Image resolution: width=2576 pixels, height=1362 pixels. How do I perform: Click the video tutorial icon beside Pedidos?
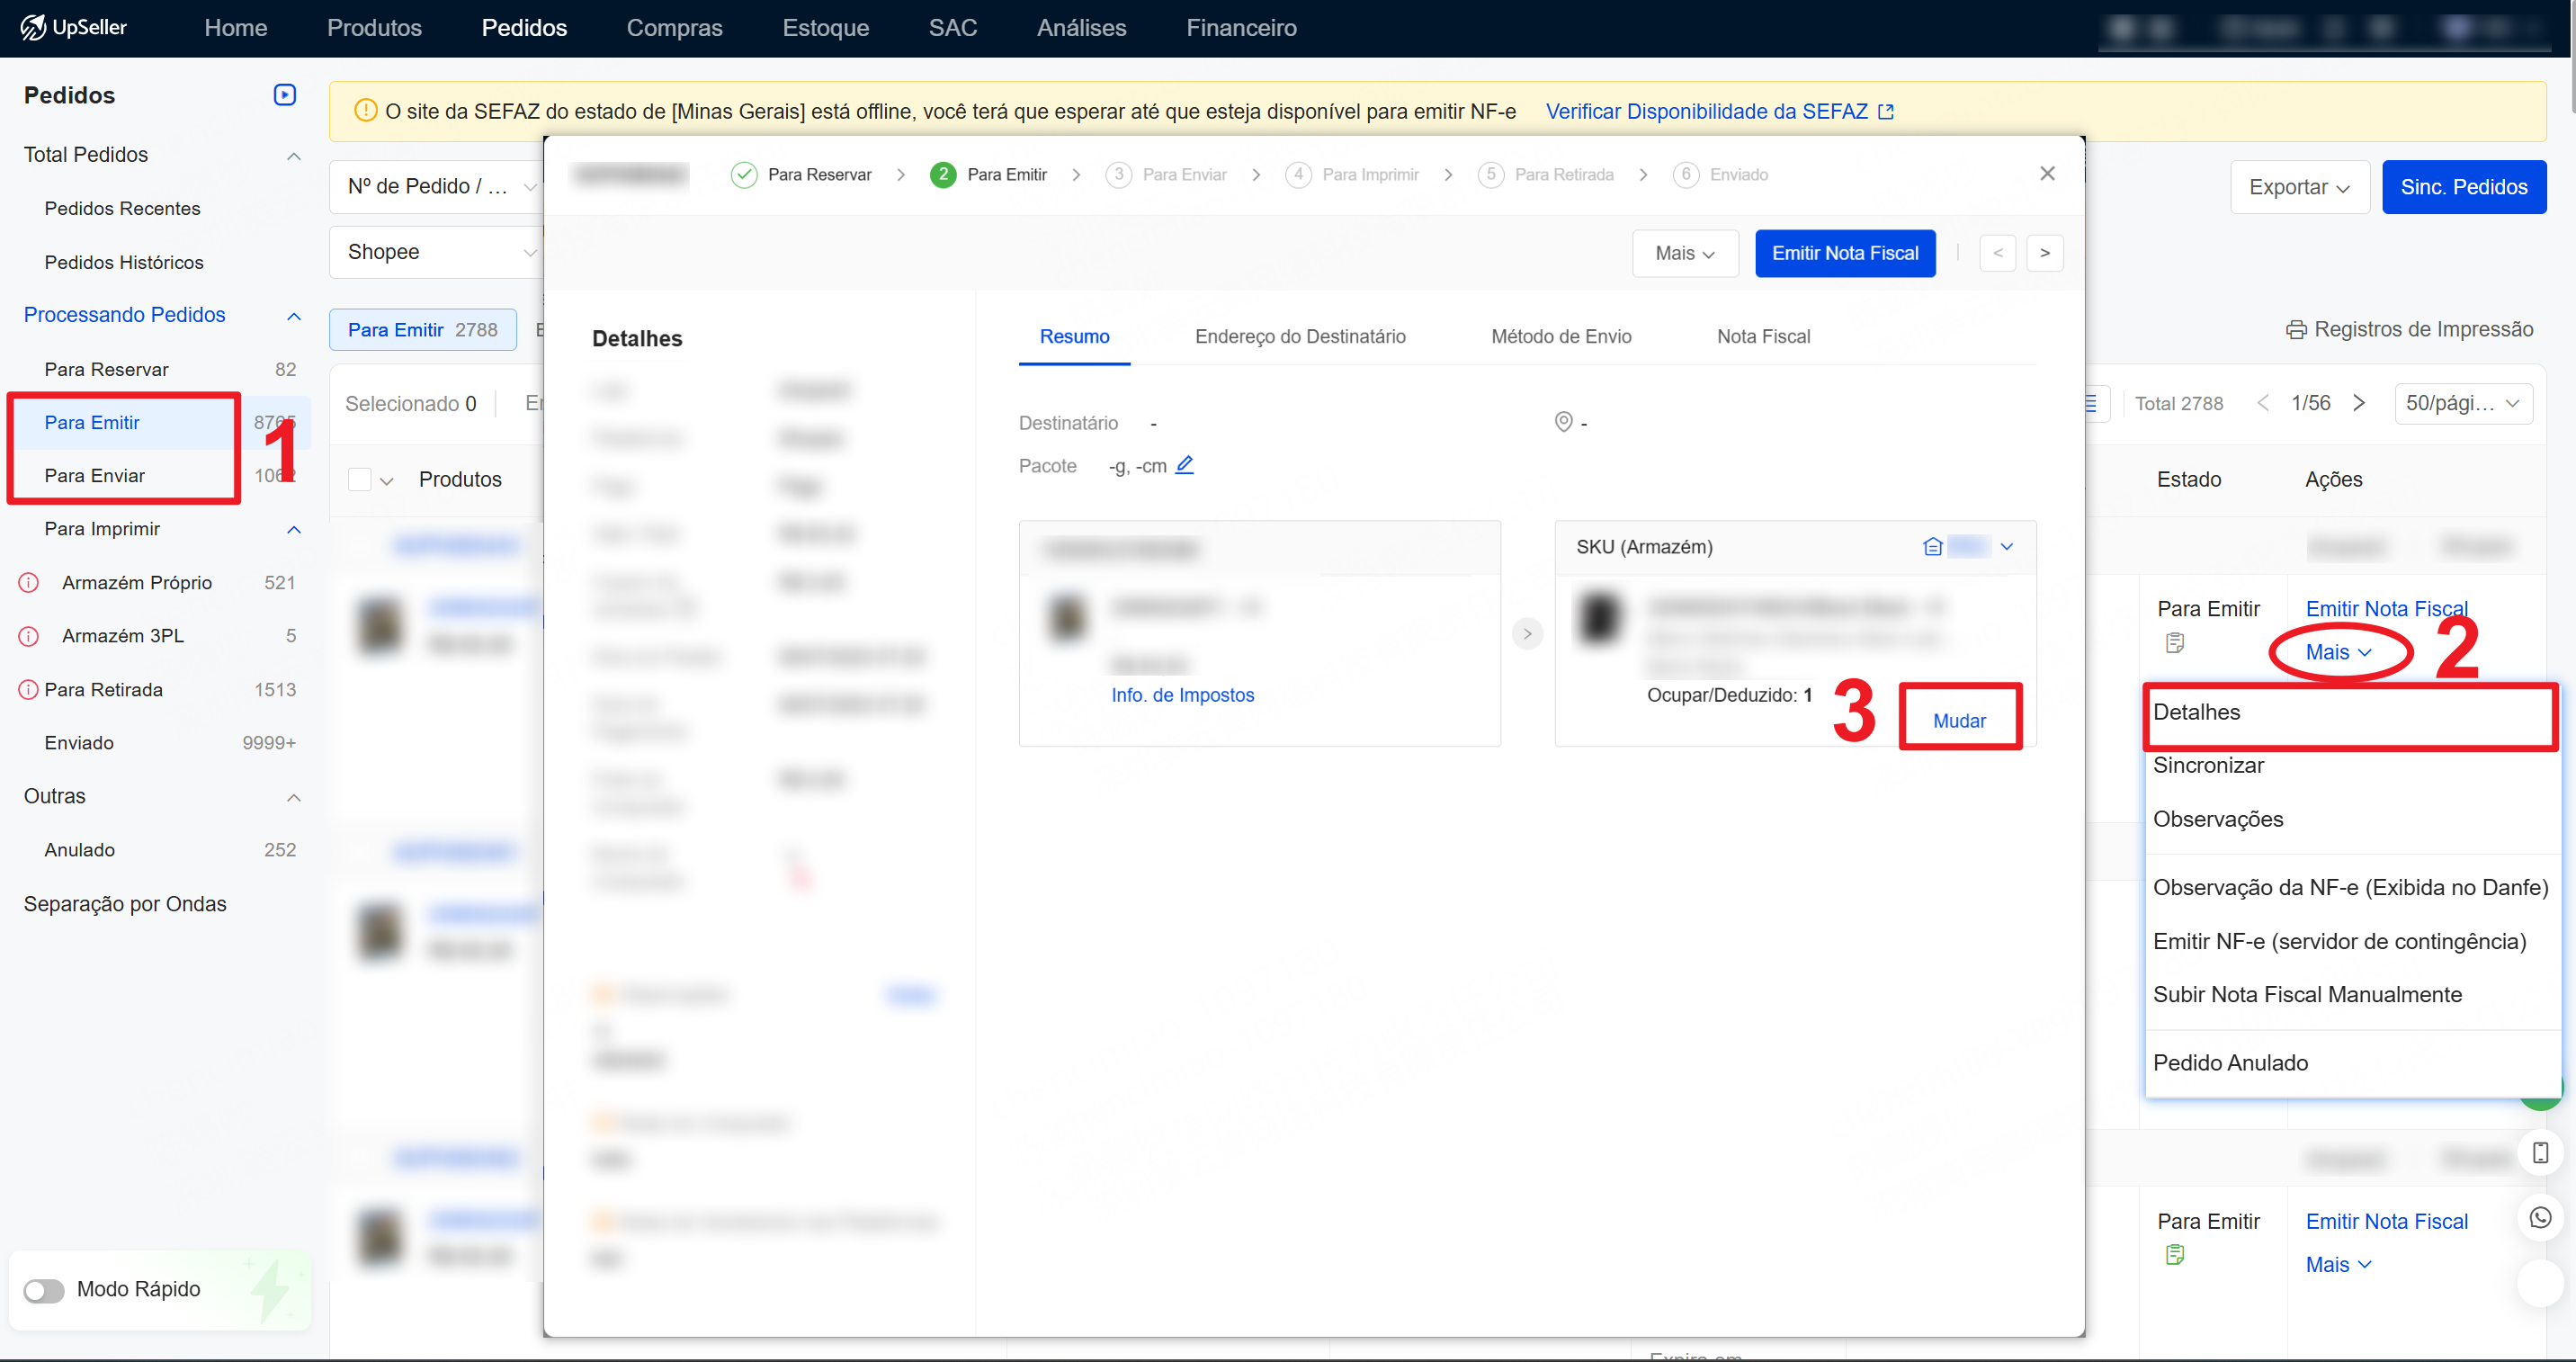coord(285,95)
